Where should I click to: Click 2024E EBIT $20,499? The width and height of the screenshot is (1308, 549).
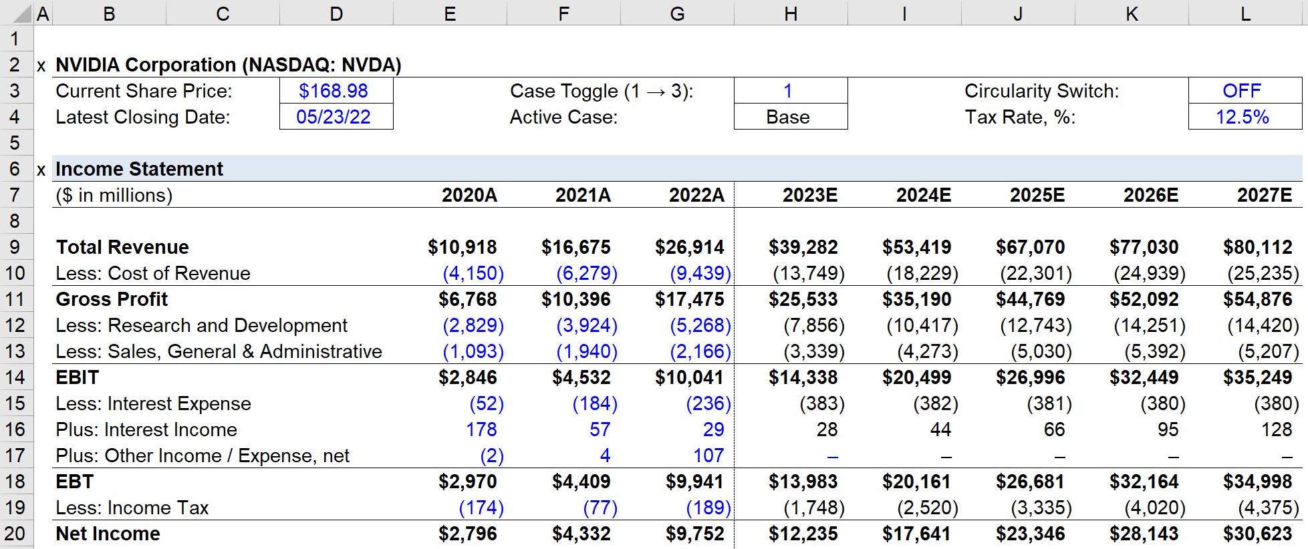pyautogui.click(x=916, y=377)
